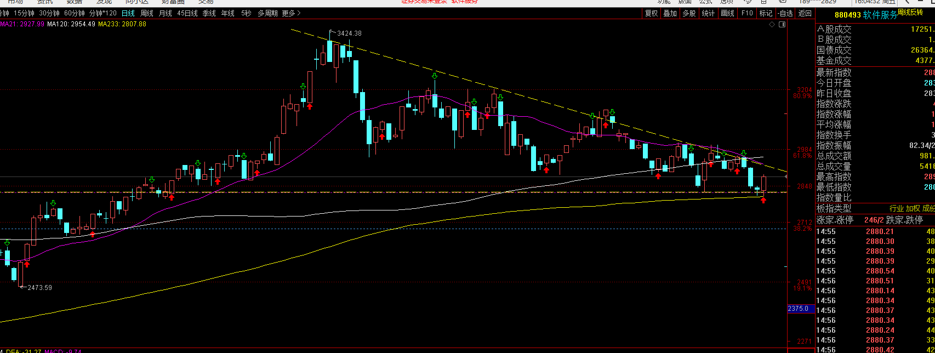Select the 5秒 period tab
This screenshot has width=935, height=353.
[x=246, y=13]
